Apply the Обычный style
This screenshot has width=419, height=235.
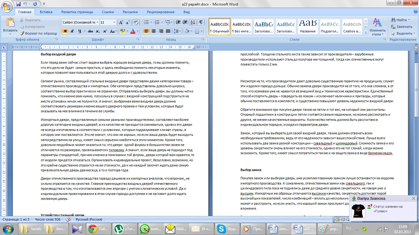(x=219, y=27)
